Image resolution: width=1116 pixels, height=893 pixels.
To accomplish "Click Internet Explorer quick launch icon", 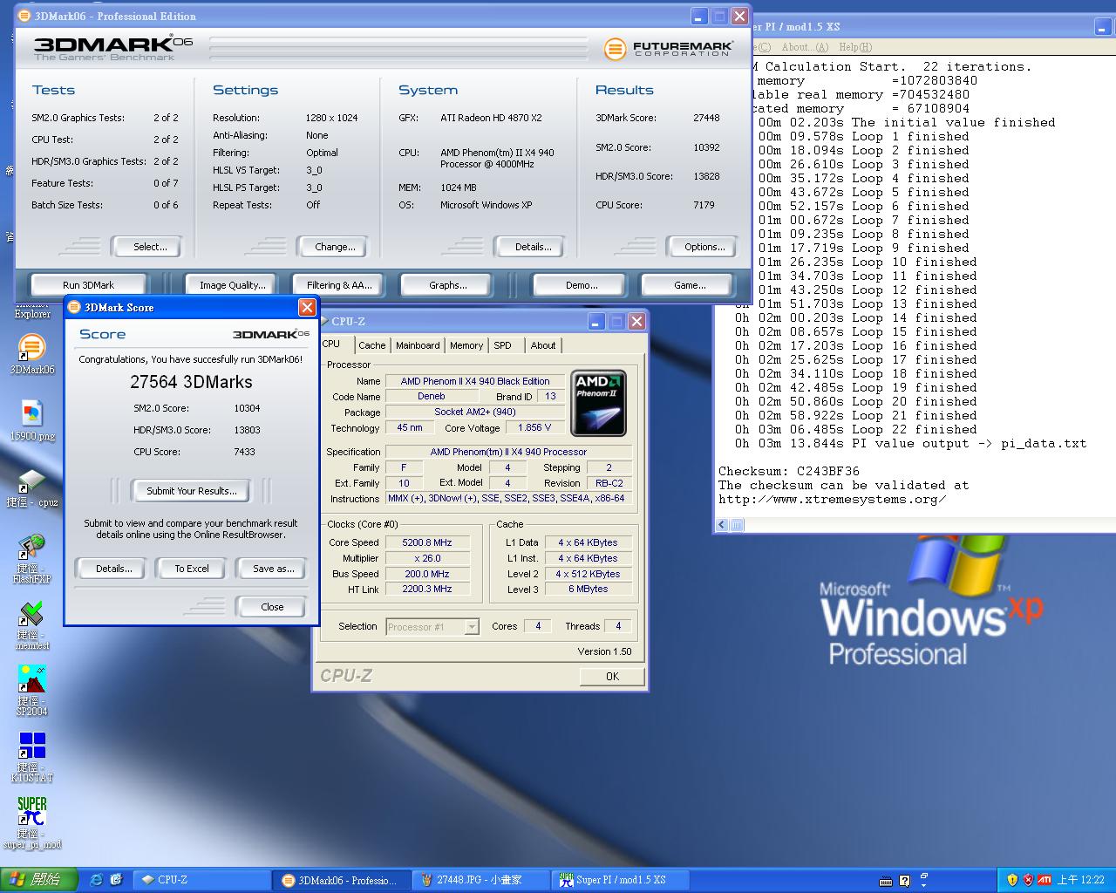I will [x=97, y=880].
